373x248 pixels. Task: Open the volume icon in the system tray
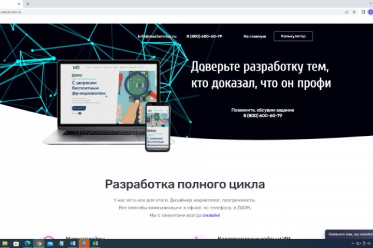click(369, 243)
